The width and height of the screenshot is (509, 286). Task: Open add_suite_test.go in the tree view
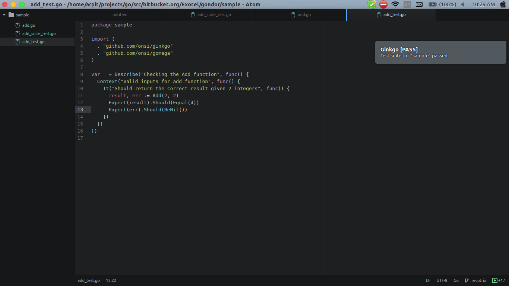click(x=39, y=34)
